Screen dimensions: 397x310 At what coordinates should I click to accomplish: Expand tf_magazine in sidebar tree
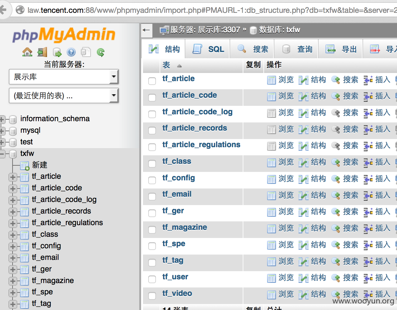pyautogui.click(x=13, y=281)
